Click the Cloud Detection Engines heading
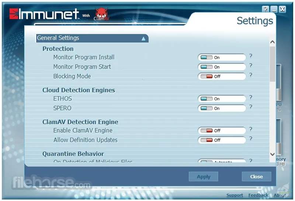The image size is (295, 201). (x=79, y=90)
